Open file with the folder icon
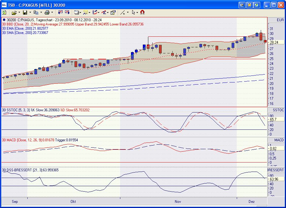This screenshot has width=286, height=208. point(14,12)
